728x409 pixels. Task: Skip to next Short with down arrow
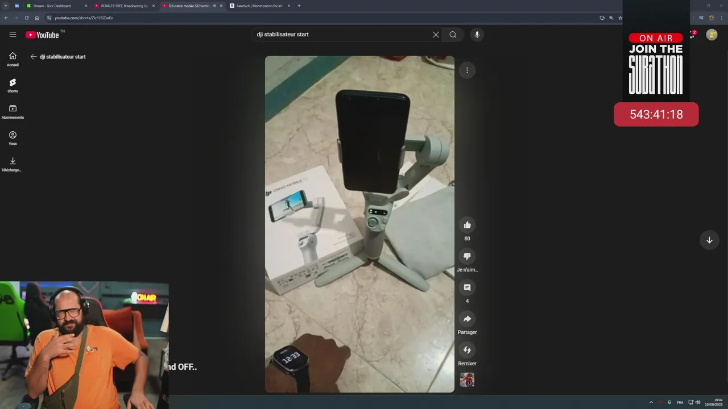pyautogui.click(x=709, y=240)
